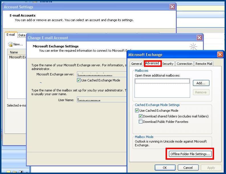This screenshot has width=226, height=174.
Task: Select the E-mail tab in Account Settings
Action: pos(11,35)
